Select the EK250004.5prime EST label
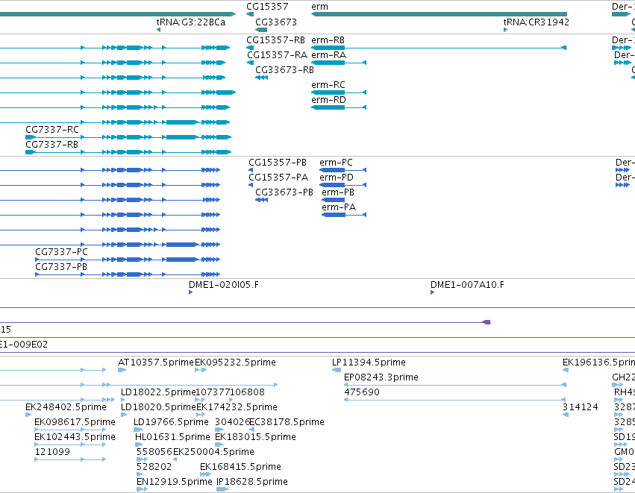635x493 pixels. tap(214, 452)
